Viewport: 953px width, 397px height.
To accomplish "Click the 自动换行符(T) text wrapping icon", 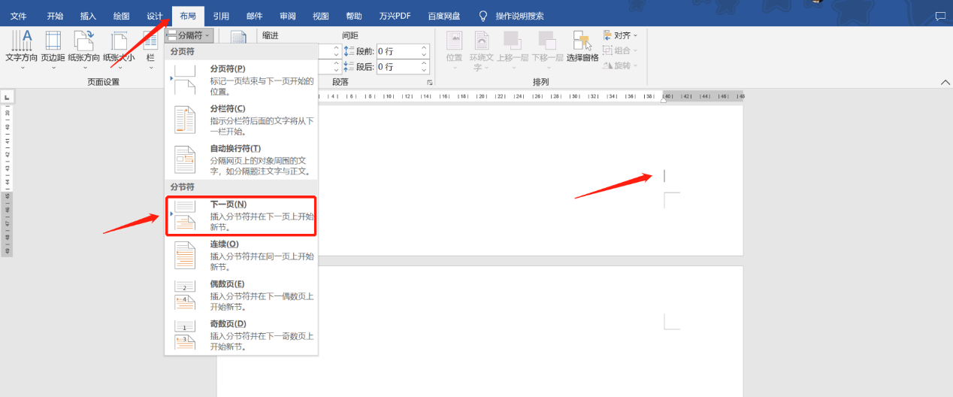I will (x=185, y=159).
